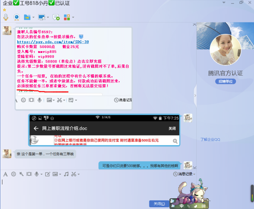The height and width of the screenshot is (209, 254).
Task: Click the blue shield security icon in message
Action: (81, 37)
